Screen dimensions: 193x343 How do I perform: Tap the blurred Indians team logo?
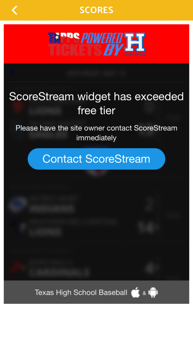pos(18,205)
